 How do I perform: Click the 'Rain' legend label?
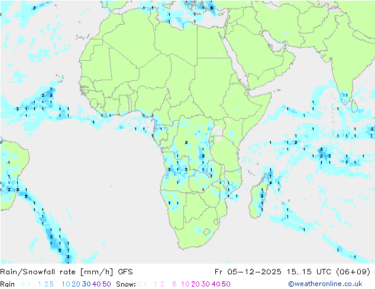[8, 284]
